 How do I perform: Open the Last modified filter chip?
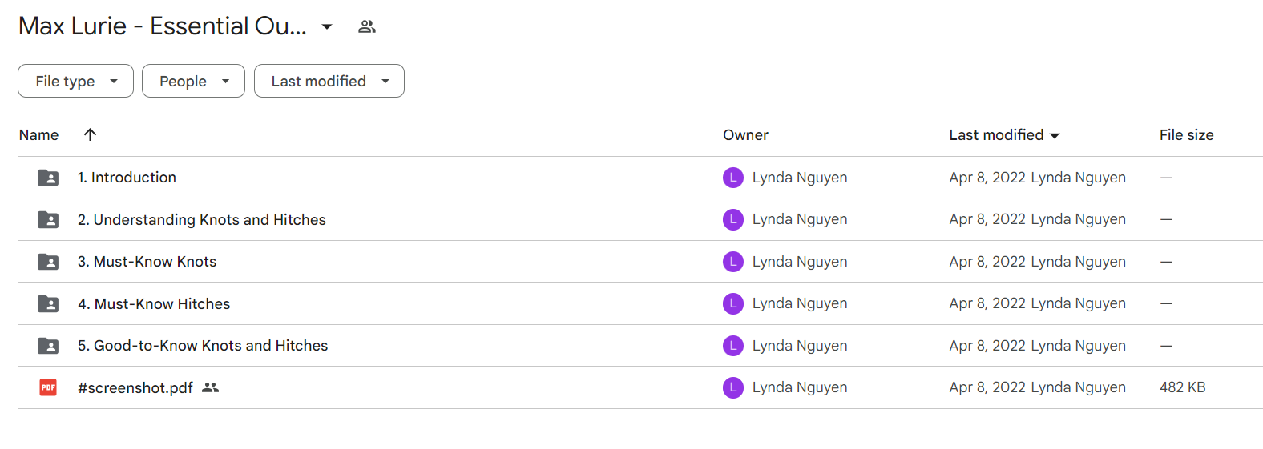click(329, 81)
